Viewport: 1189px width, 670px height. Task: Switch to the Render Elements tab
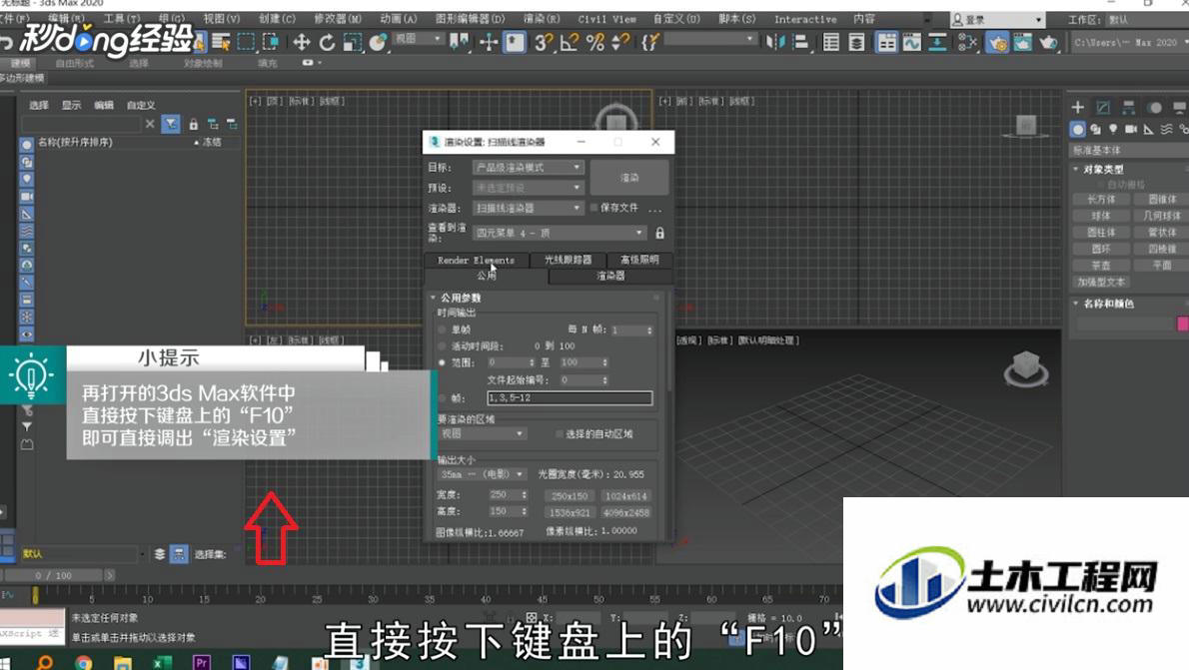coord(477,260)
